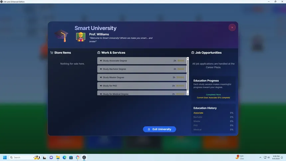Click Associate in Education History
286x161 pixels.
coord(199,113)
